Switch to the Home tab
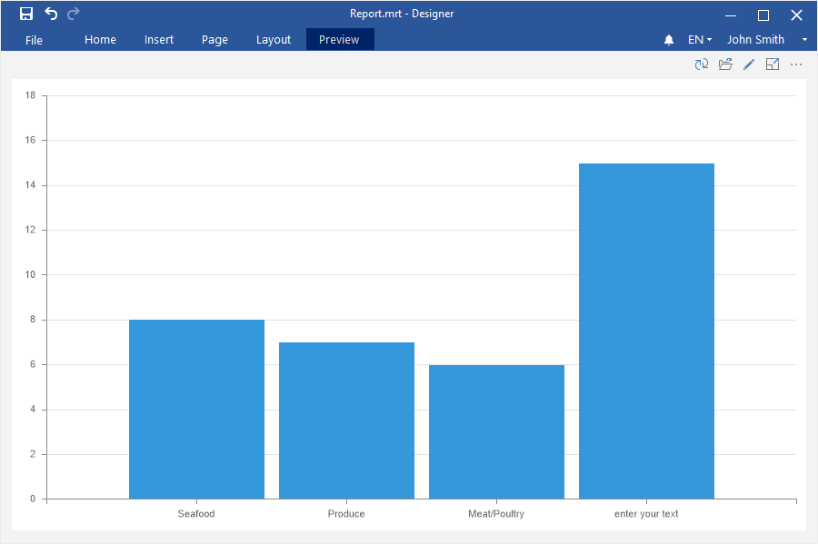The image size is (818, 544). click(100, 40)
